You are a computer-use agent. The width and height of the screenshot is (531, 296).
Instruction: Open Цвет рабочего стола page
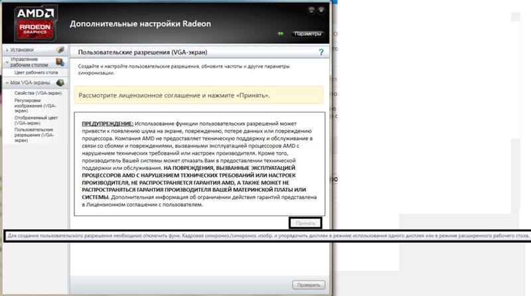click(36, 72)
